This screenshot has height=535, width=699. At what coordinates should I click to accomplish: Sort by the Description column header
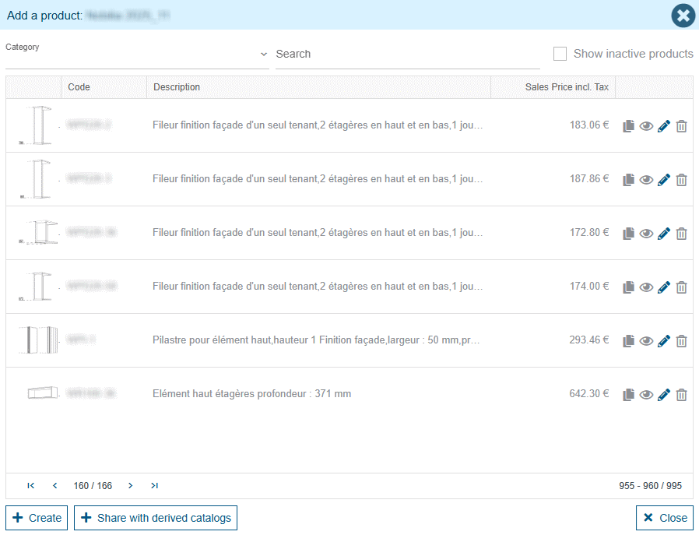(177, 87)
